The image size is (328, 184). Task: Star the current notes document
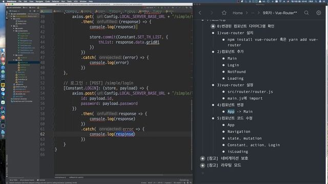coord(224,13)
